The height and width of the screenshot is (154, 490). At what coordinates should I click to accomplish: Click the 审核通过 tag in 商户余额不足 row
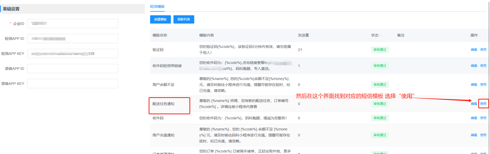point(380,85)
